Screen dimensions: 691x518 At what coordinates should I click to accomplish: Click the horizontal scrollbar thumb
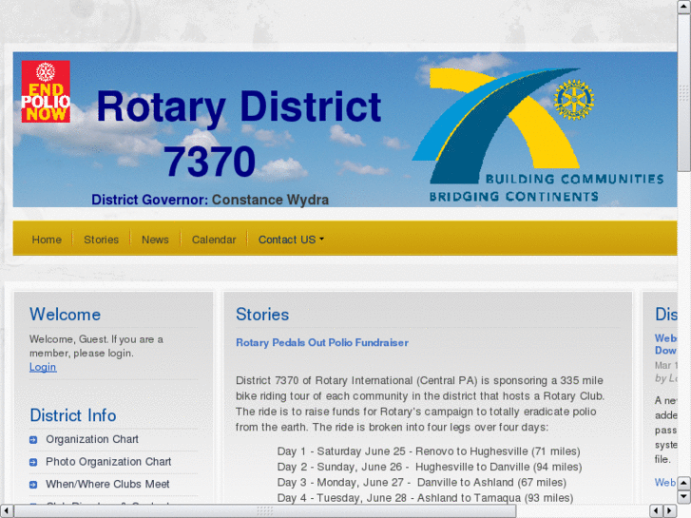pos(265,511)
